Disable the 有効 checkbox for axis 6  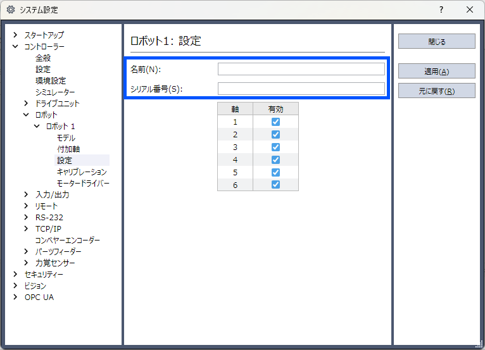coord(275,185)
